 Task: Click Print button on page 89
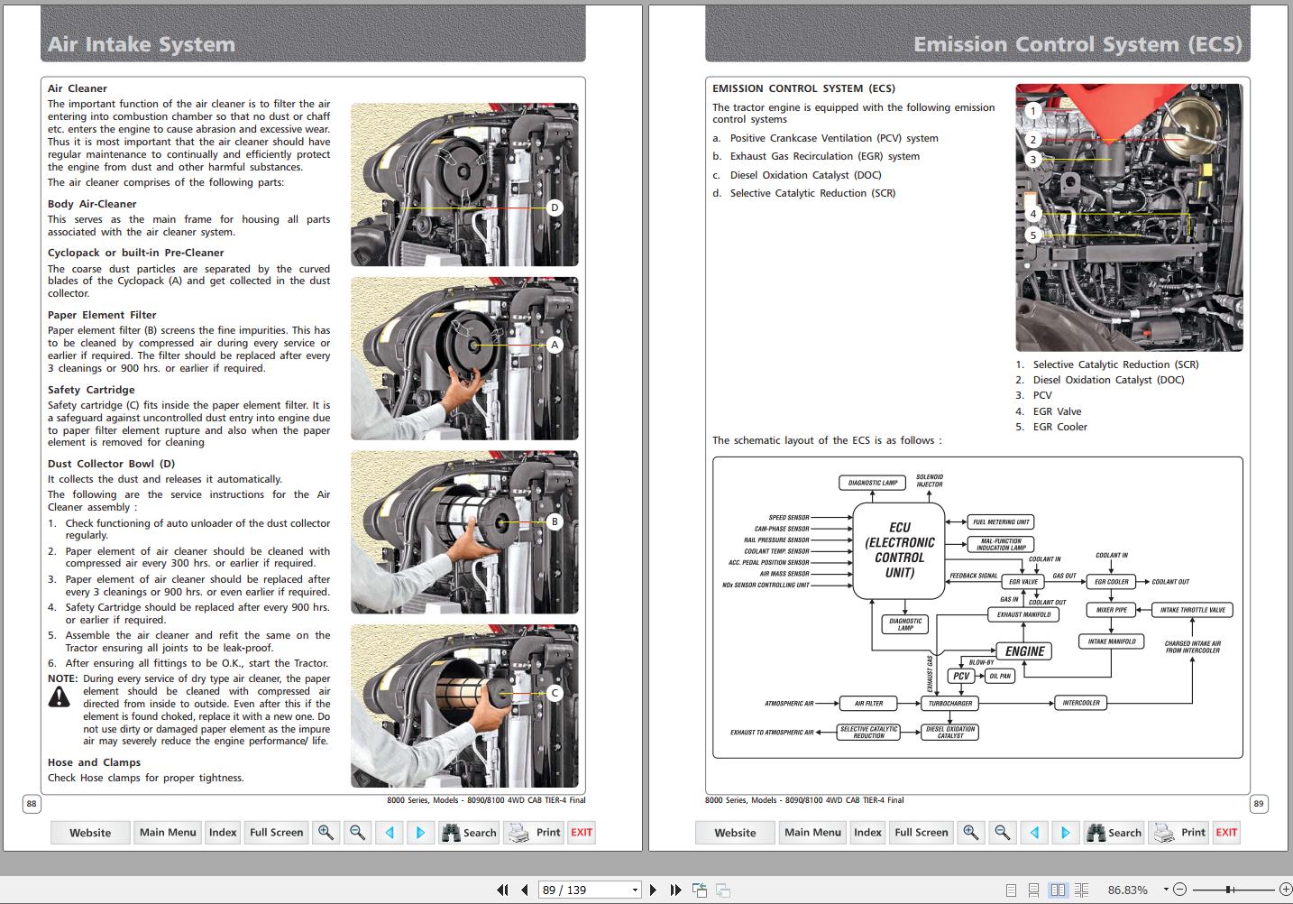click(1179, 833)
